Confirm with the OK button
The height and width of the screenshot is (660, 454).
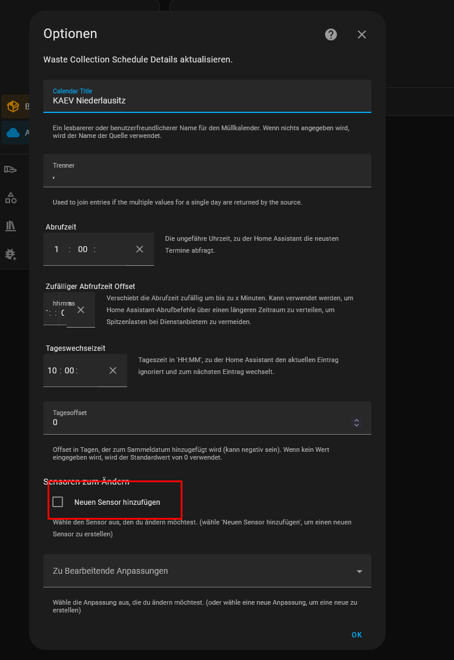point(357,635)
